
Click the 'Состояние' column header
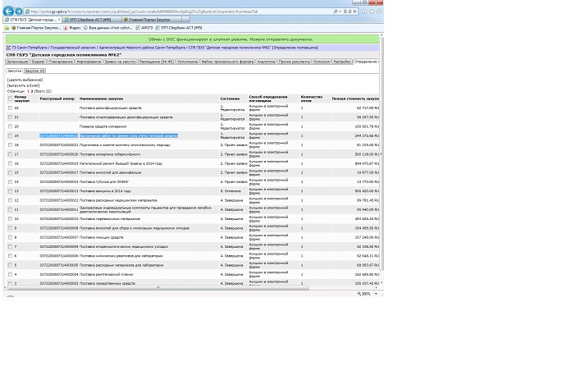point(230,98)
